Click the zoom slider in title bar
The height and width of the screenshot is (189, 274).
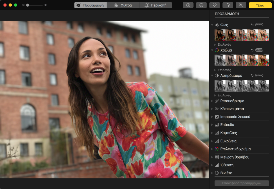pyautogui.click(x=34, y=5)
